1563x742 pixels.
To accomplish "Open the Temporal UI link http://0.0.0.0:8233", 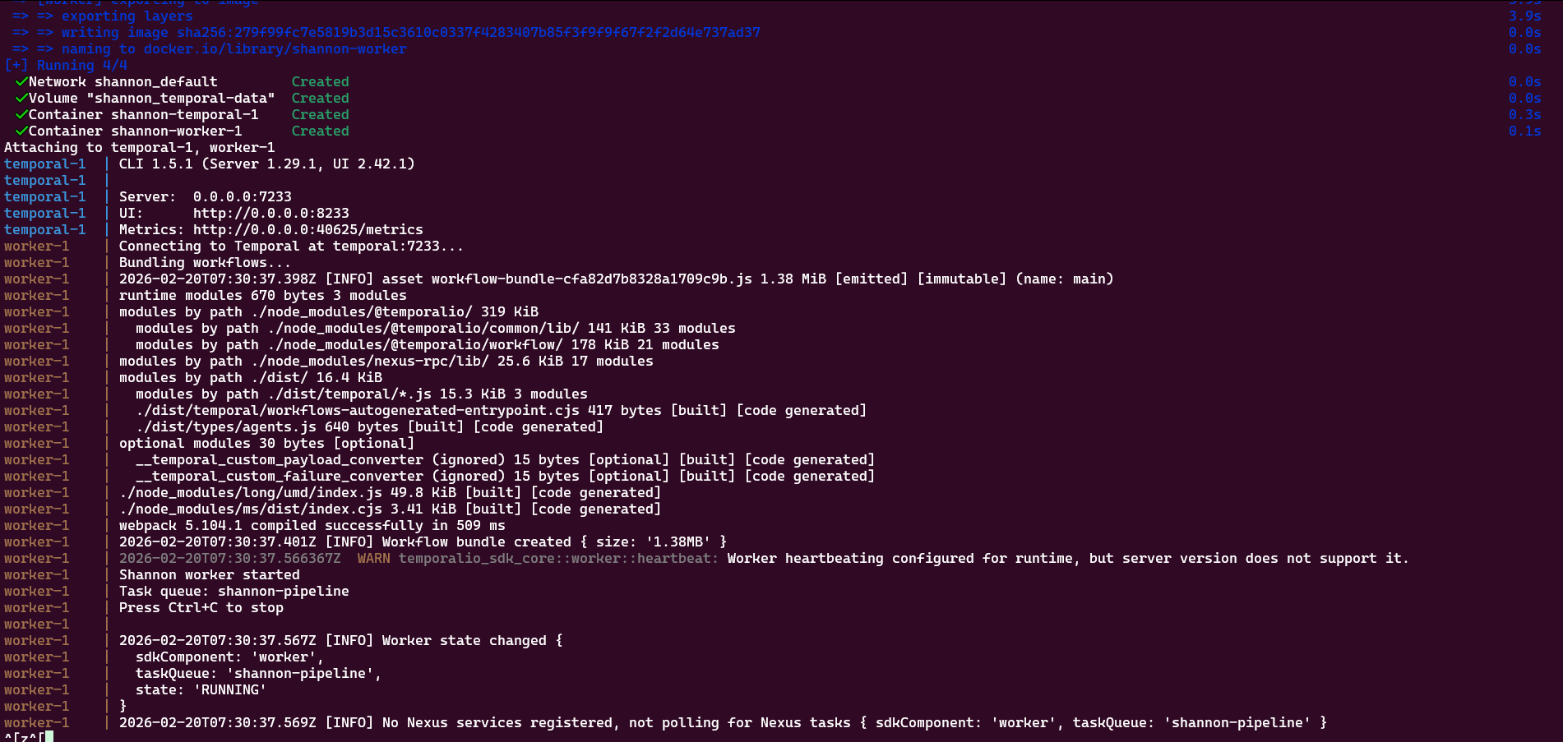I will 271,213.
